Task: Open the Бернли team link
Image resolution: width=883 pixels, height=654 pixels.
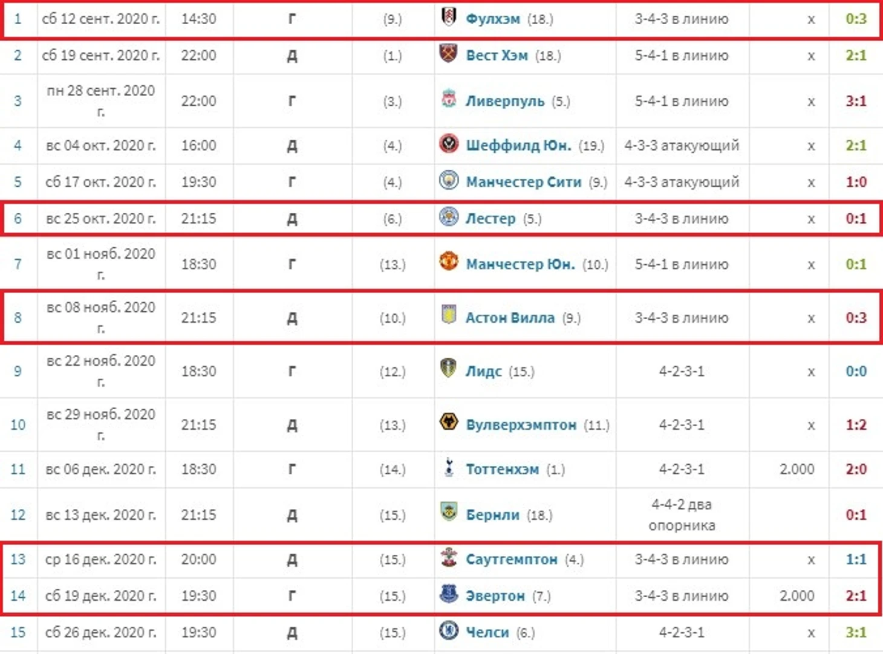Action: point(492,515)
